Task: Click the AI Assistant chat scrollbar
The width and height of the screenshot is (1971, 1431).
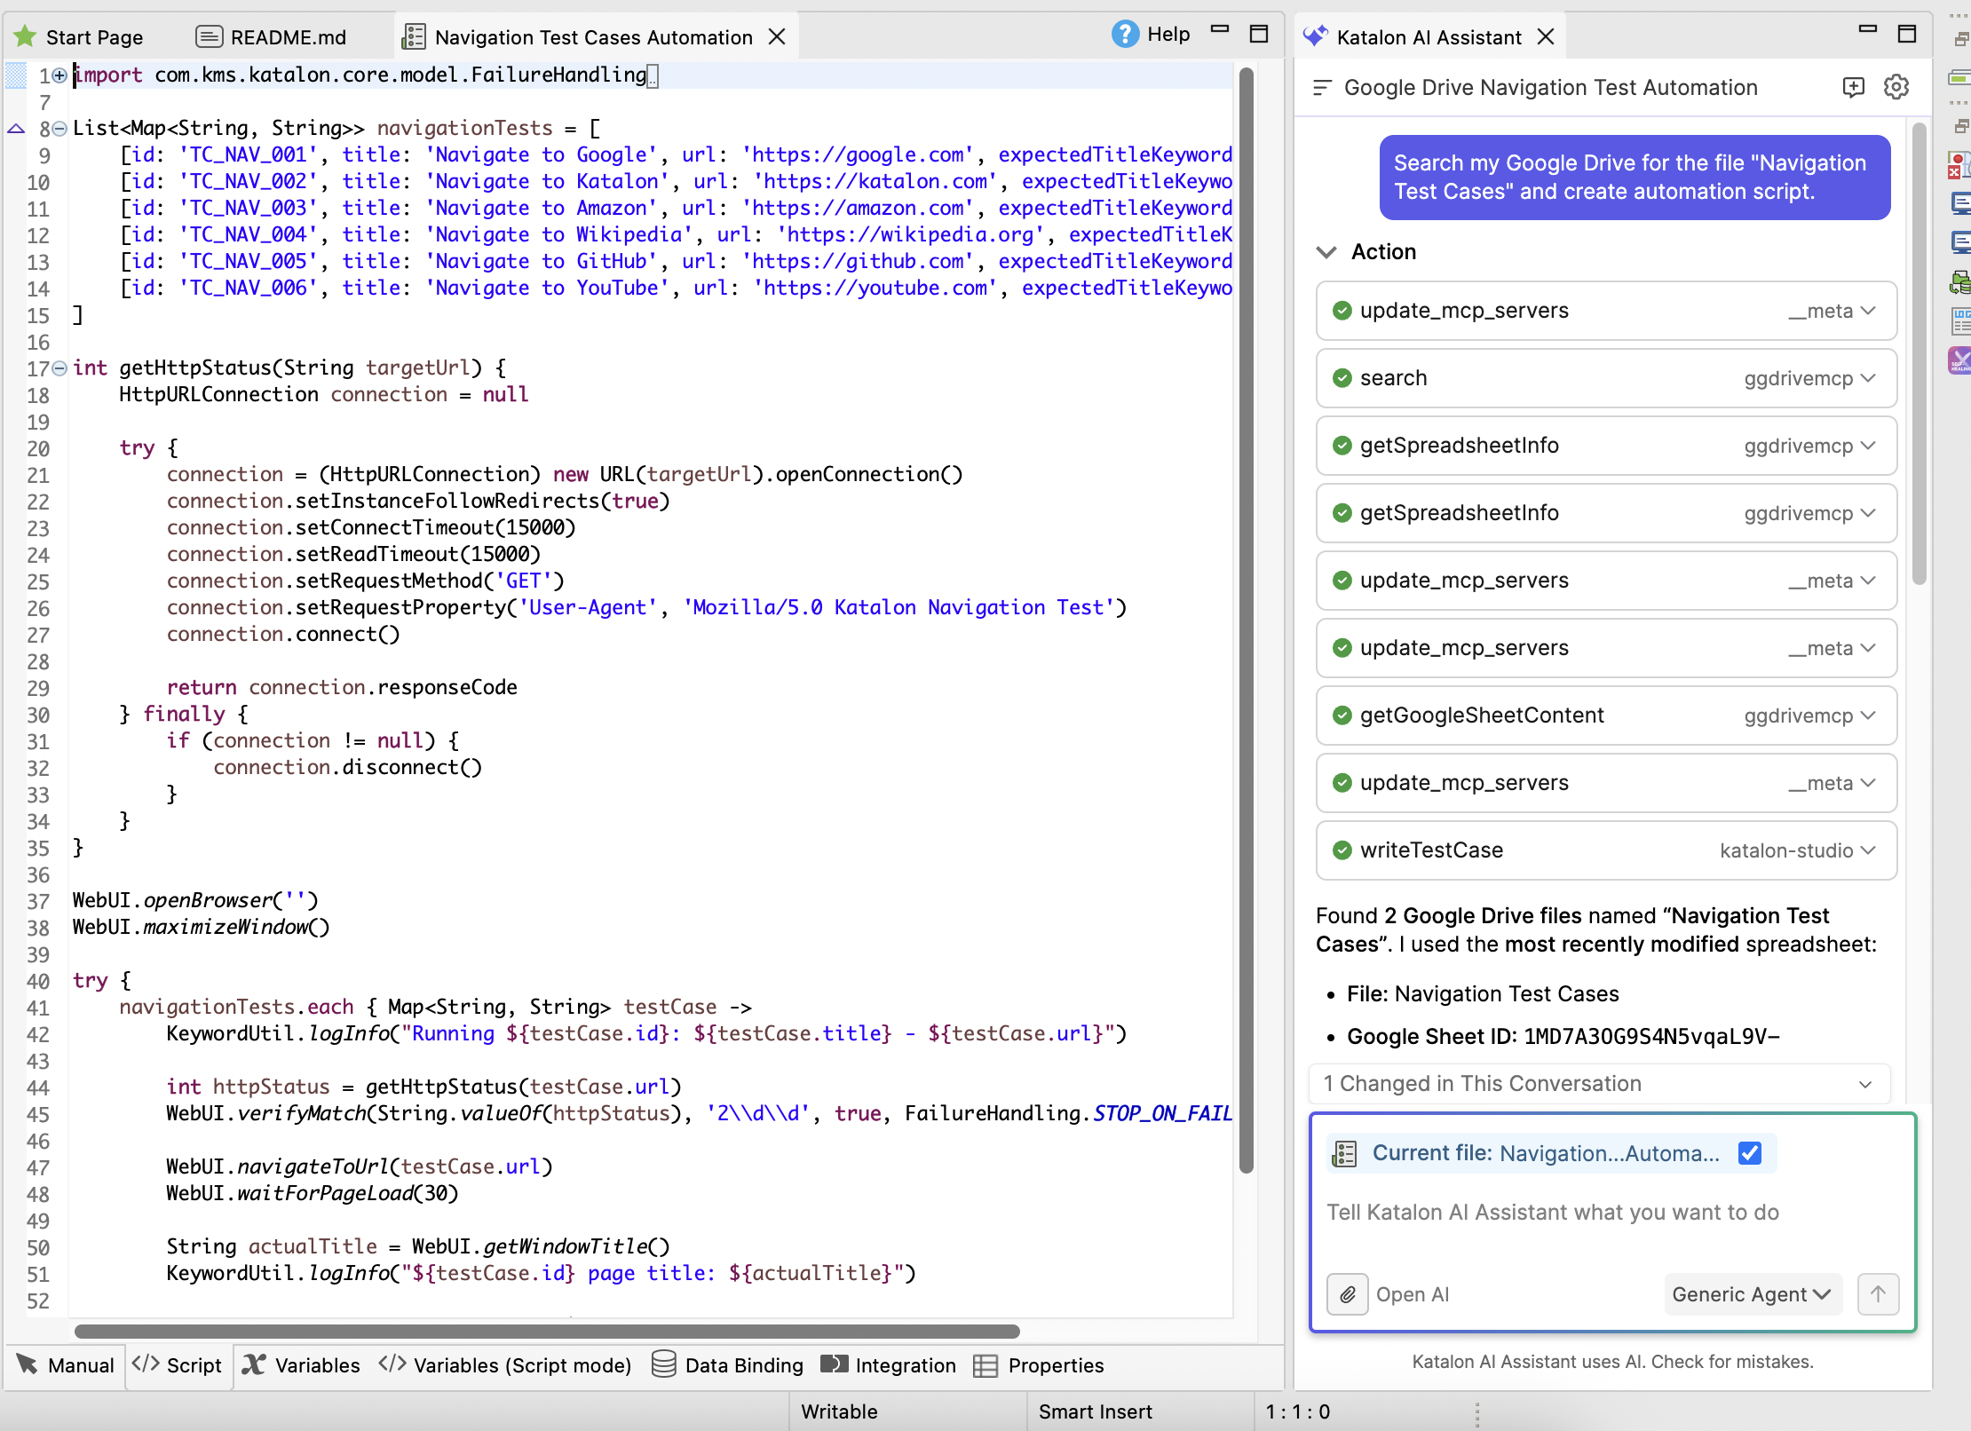Action: pos(1920,355)
